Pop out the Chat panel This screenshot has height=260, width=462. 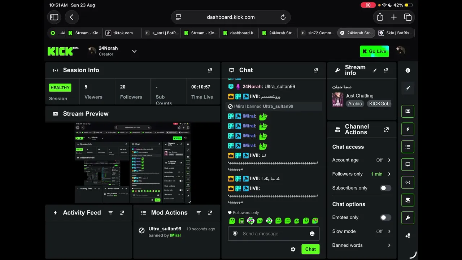(x=316, y=70)
